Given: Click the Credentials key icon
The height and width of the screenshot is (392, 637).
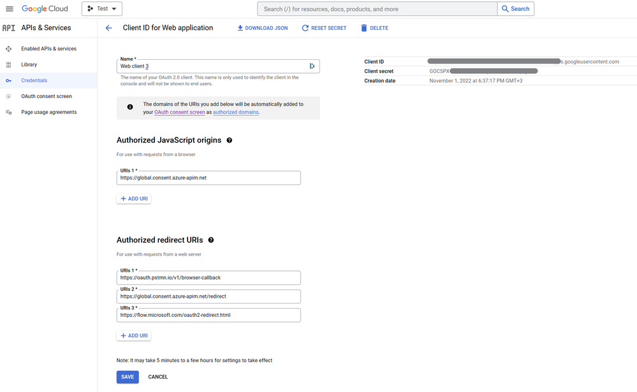Looking at the screenshot, I should tap(8, 81).
